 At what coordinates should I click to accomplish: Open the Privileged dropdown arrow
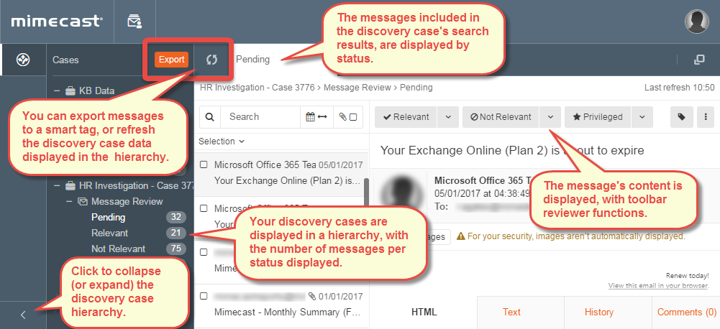coord(642,117)
